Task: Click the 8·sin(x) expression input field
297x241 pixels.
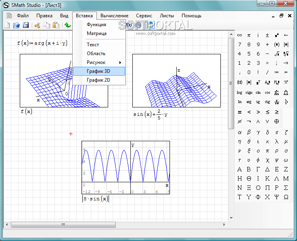Action: (x=96, y=199)
